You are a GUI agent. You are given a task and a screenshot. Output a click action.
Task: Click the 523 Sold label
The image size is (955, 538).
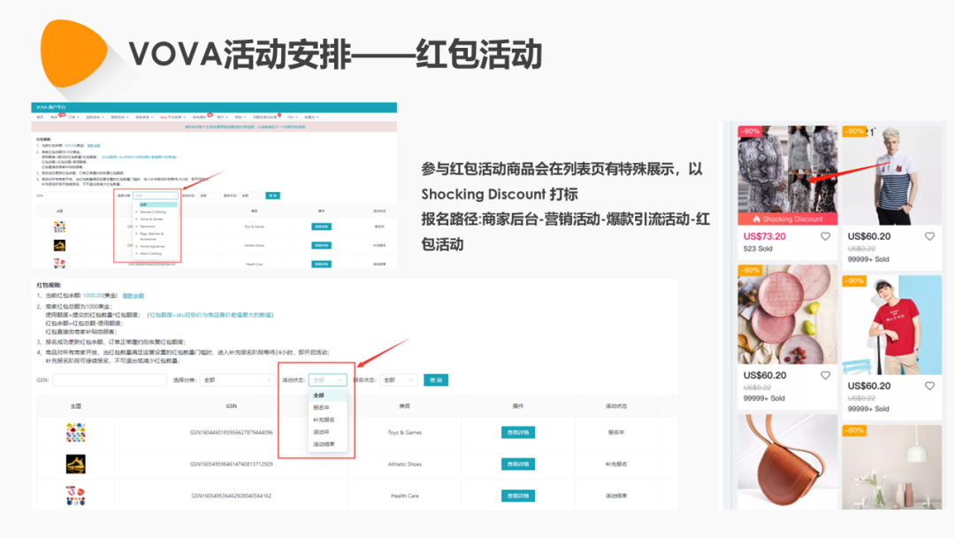[758, 249]
